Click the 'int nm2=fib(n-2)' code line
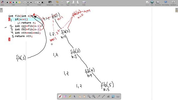Screen dimensions: 178x100 (28, 29)
